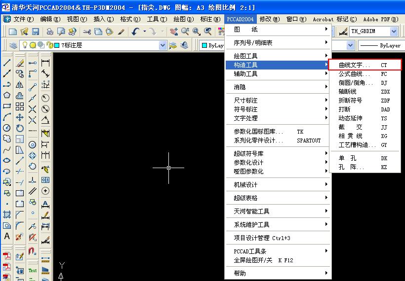The image size is (405, 281).
Task: Select the Polygon draw tool
Action: [7, 95]
